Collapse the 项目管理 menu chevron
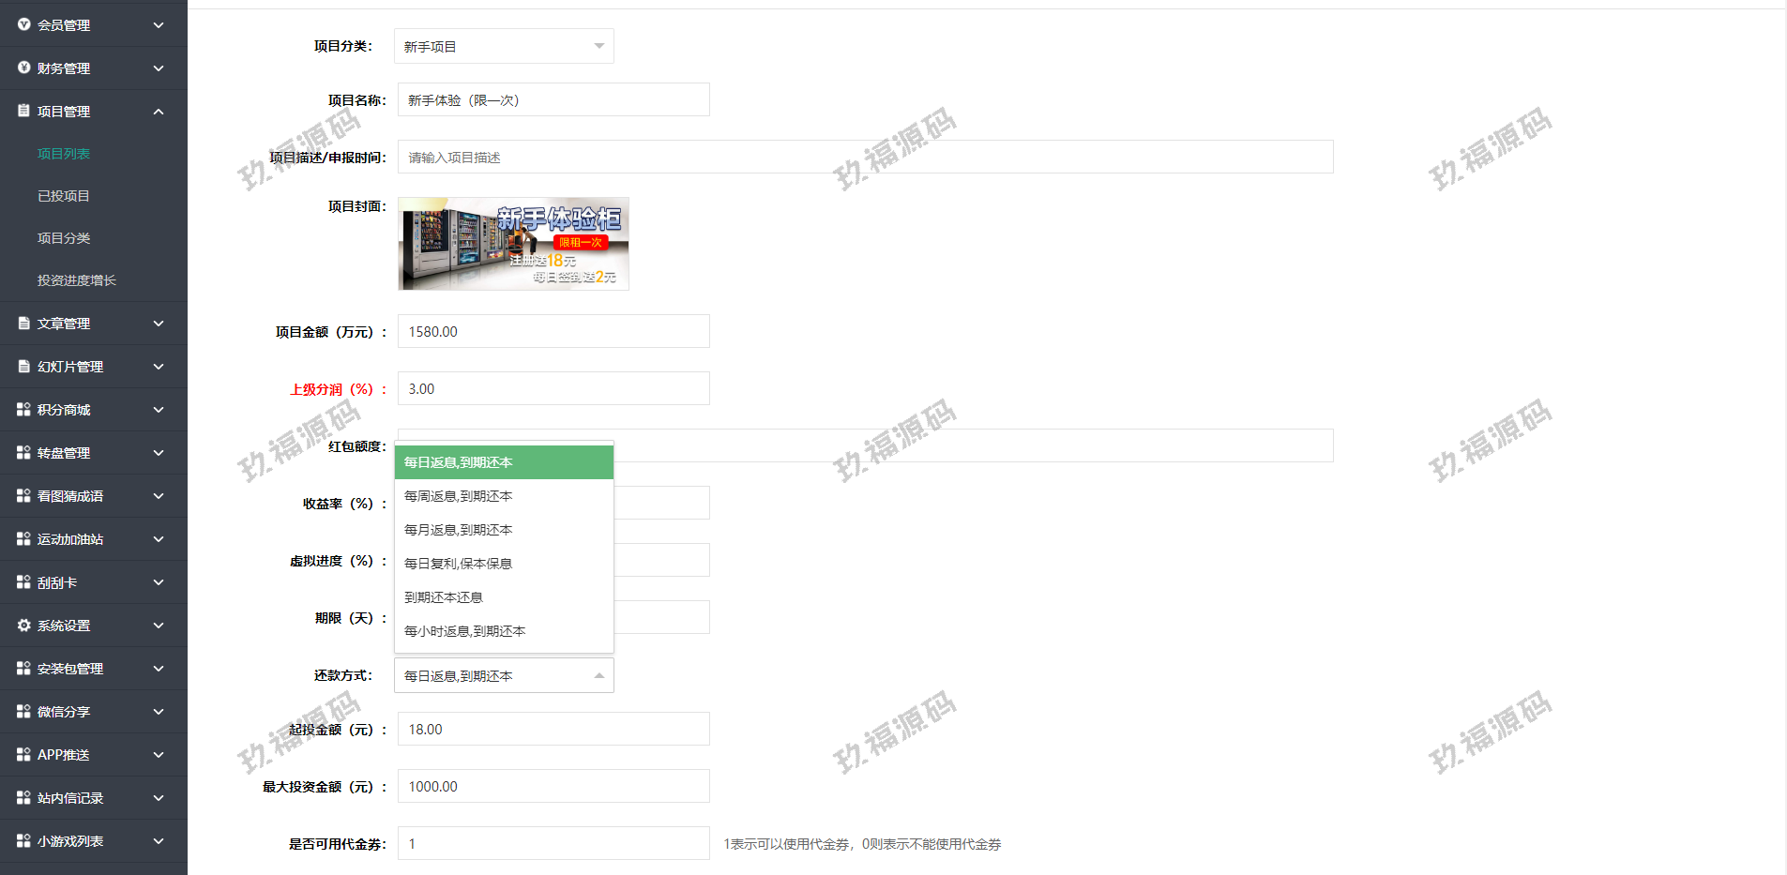 [x=159, y=112]
